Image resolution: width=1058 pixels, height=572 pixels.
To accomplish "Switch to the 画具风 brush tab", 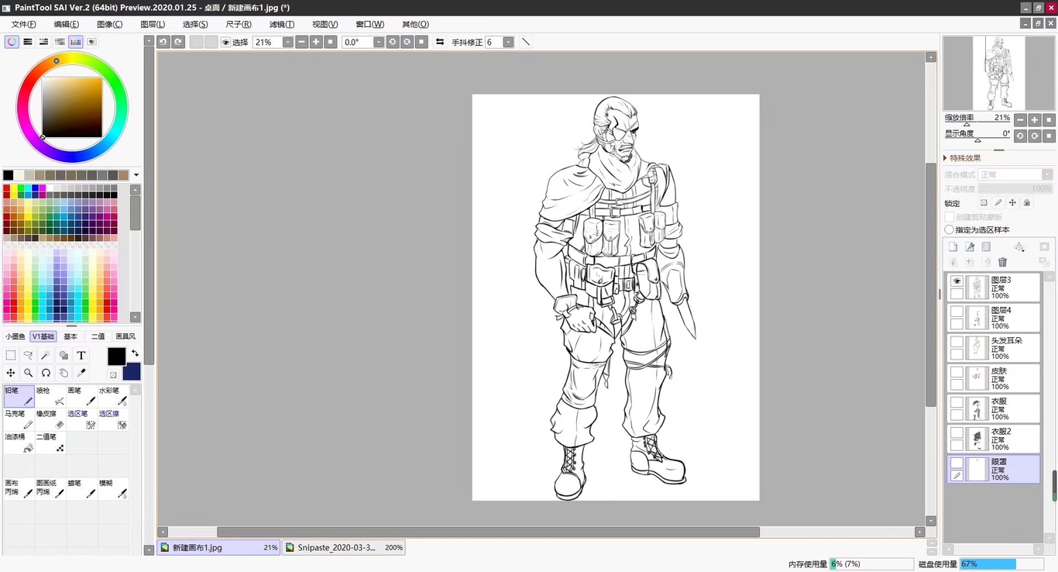I will pyautogui.click(x=125, y=336).
